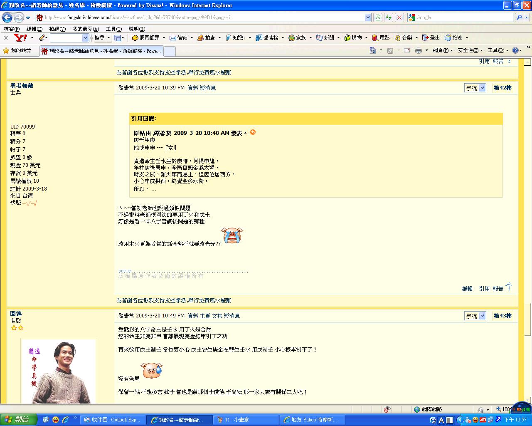Expand the address bar URL dropdown

click(x=368, y=17)
